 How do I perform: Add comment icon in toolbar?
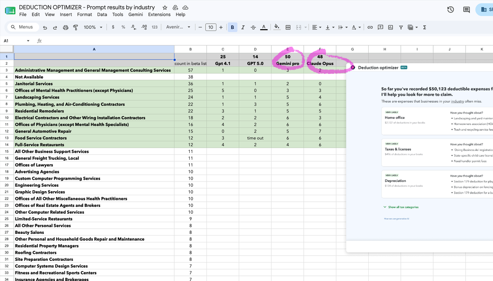click(380, 27)
